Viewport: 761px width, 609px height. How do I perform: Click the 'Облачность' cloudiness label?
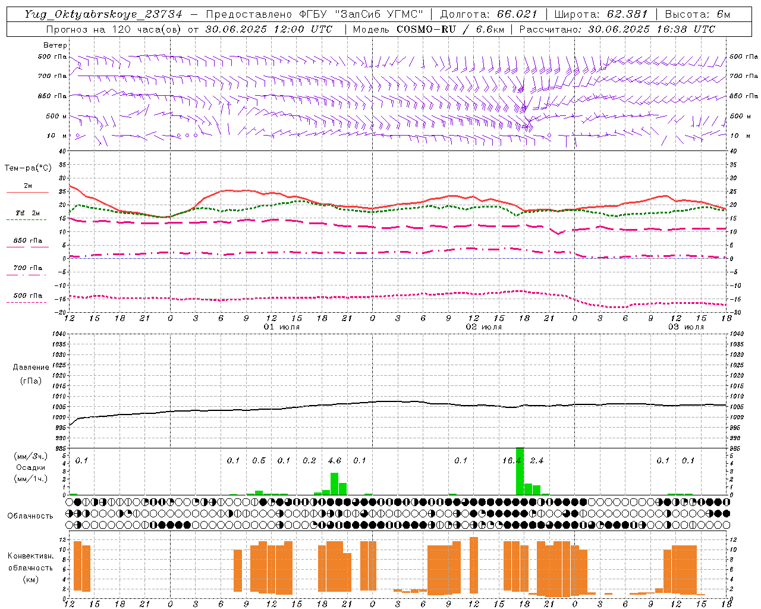point(30,516)
